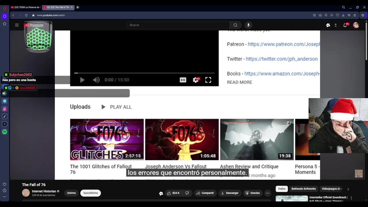This screenshot has width=368, height=207.
Task: Open Opera GX home in sidebar
Action: point(5,16)
